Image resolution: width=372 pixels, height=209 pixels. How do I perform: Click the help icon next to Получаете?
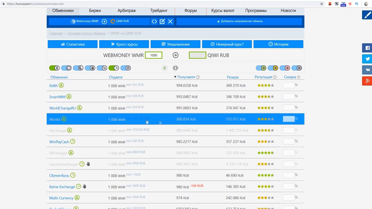[198, 77]
